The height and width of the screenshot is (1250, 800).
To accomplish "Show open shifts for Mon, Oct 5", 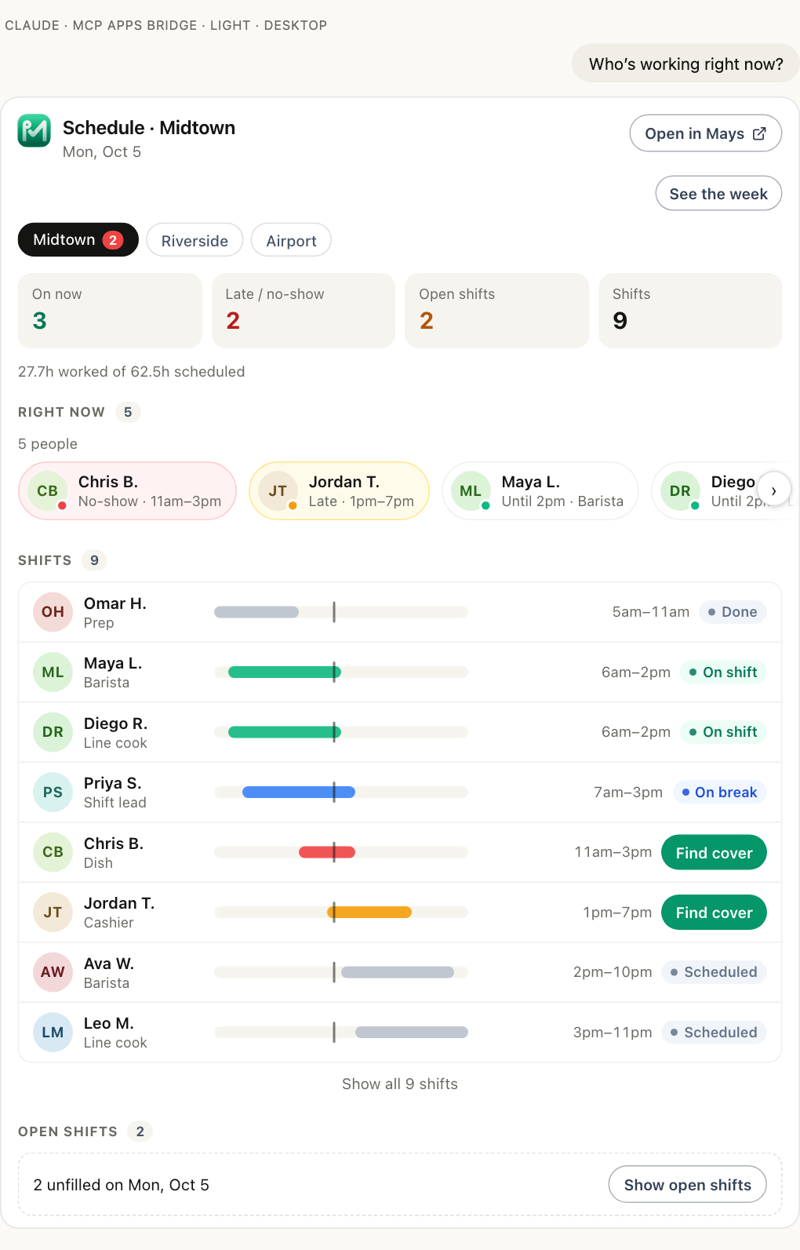I will pyautogui.click(x=688, y=1185).
